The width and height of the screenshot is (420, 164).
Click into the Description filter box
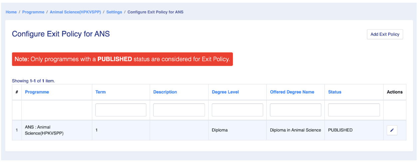[179, 110]
